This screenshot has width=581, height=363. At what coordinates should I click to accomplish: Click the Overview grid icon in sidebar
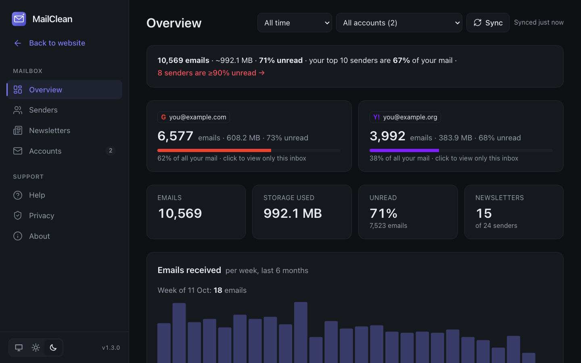[18, 90]
